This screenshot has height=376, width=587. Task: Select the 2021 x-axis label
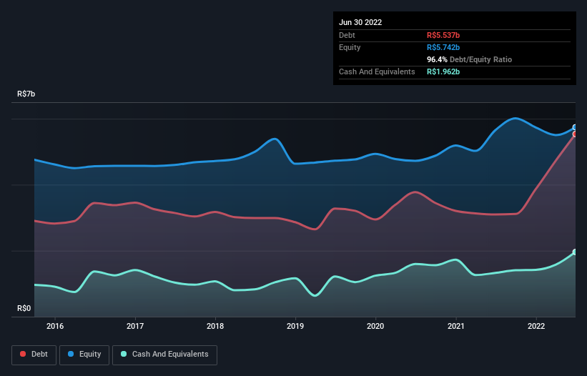tap(455, 327)
